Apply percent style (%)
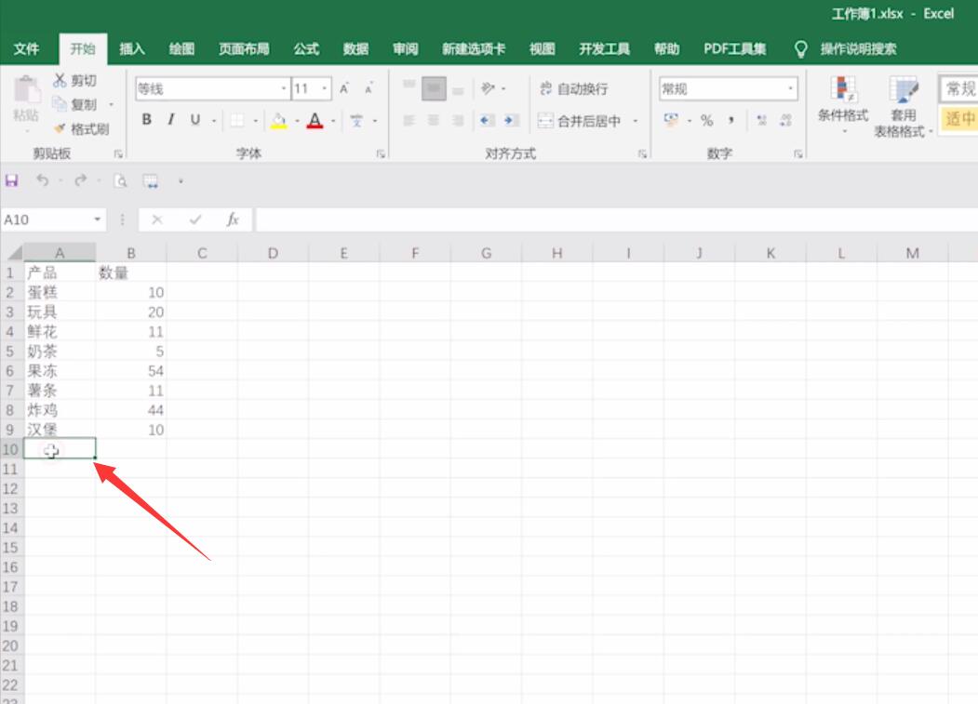The height and width of the screenshot is (704, 978). pyautogui.click(x=706, y=120)
